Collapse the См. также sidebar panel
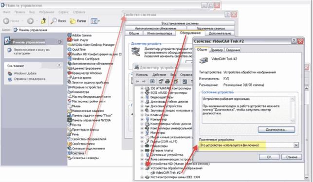 tap(59, 66)
